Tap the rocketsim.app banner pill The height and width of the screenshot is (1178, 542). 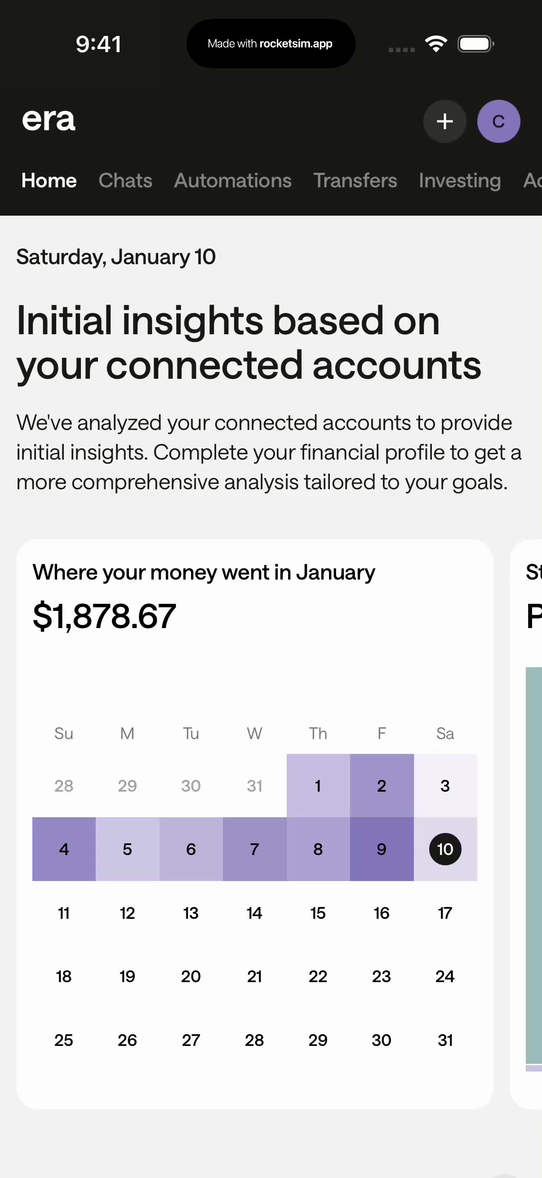click(x=270, y=44)
